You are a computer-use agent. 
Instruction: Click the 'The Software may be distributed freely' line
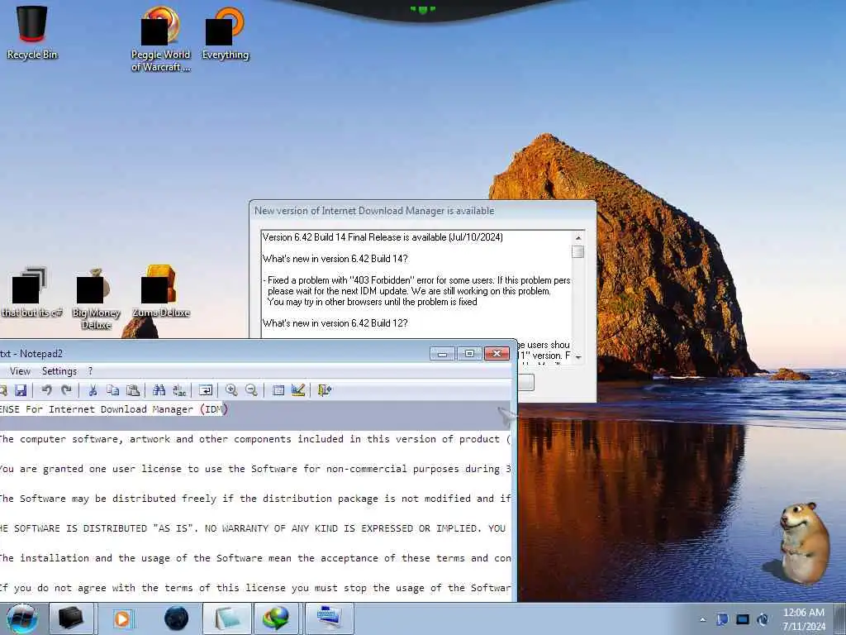(x=254, y=499)
